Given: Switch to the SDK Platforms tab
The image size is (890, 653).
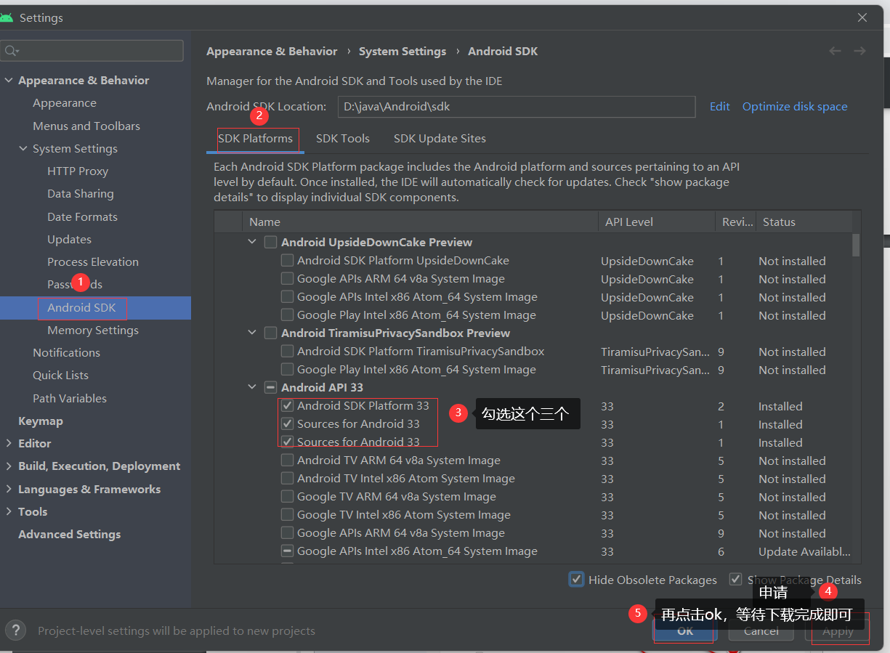Looking at the screenshot, I should [256, 138].
